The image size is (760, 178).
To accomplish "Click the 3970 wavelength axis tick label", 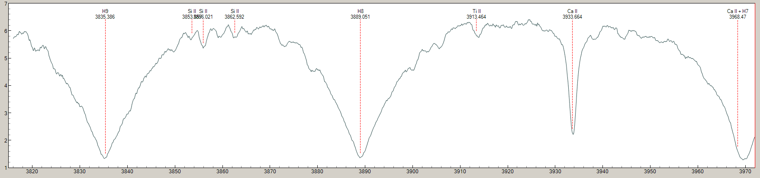I will coord(745,172).
